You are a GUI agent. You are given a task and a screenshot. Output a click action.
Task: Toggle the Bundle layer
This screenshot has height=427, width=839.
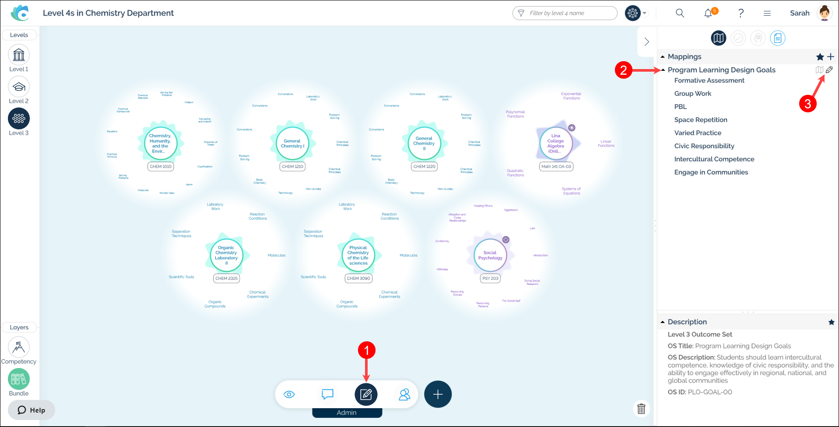[19, 379]
